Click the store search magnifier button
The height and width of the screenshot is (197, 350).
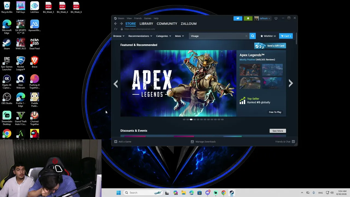[x=253, y=36]
